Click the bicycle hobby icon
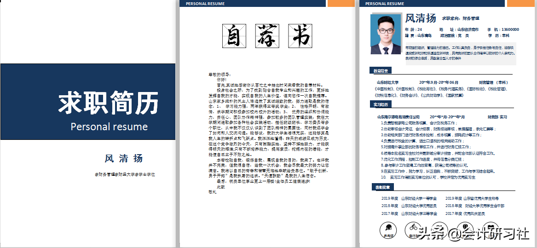The image size is (537, 248). pyautogui.click(x=414, y=230)
